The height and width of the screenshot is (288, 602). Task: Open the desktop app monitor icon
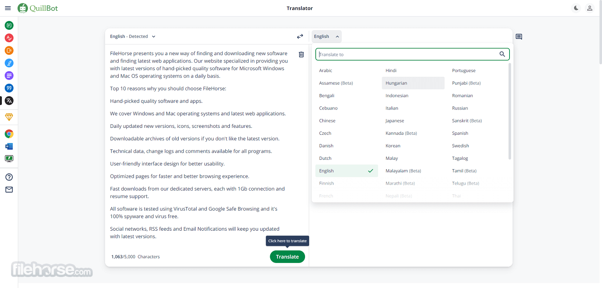point(9,159)
